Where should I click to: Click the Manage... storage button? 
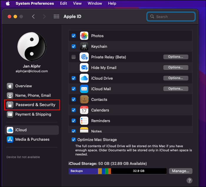point(181,171)
